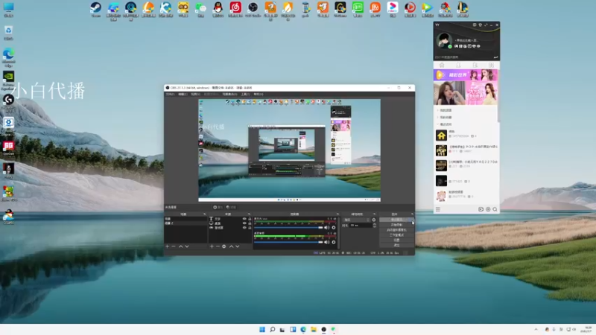Open the OBS Studio desktop shortcut

click(x=253, y=9)
